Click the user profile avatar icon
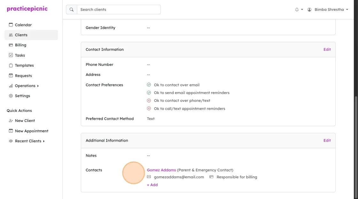Image resolution: width=358 pixels, height=199 pixels. click(309, 10)
